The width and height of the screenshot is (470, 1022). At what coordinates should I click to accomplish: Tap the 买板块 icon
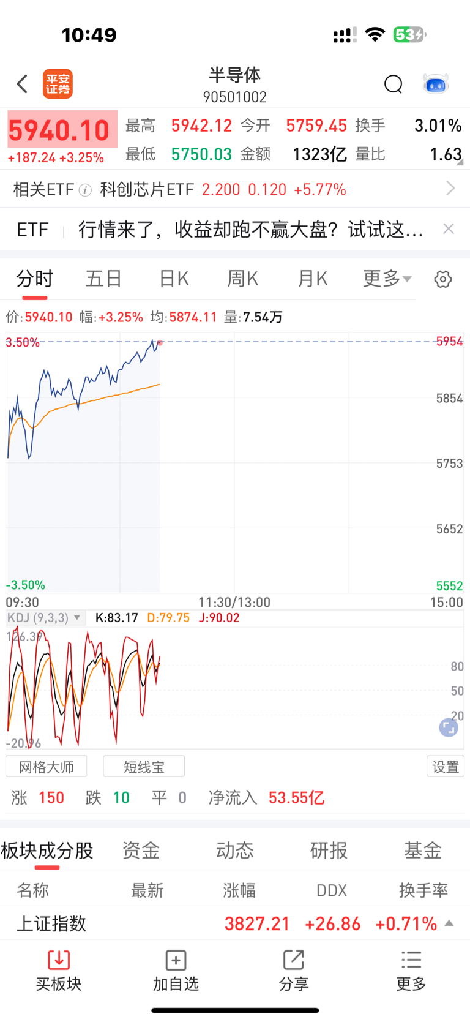[x=59, y=960]
